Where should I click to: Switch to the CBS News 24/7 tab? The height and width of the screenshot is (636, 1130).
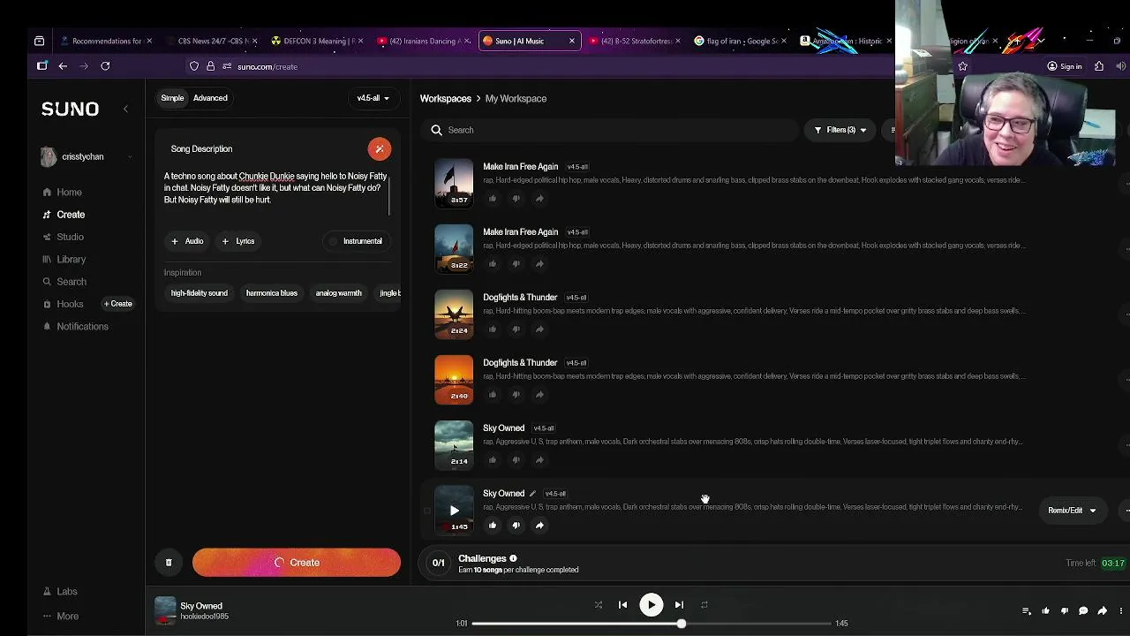point(213,42)
